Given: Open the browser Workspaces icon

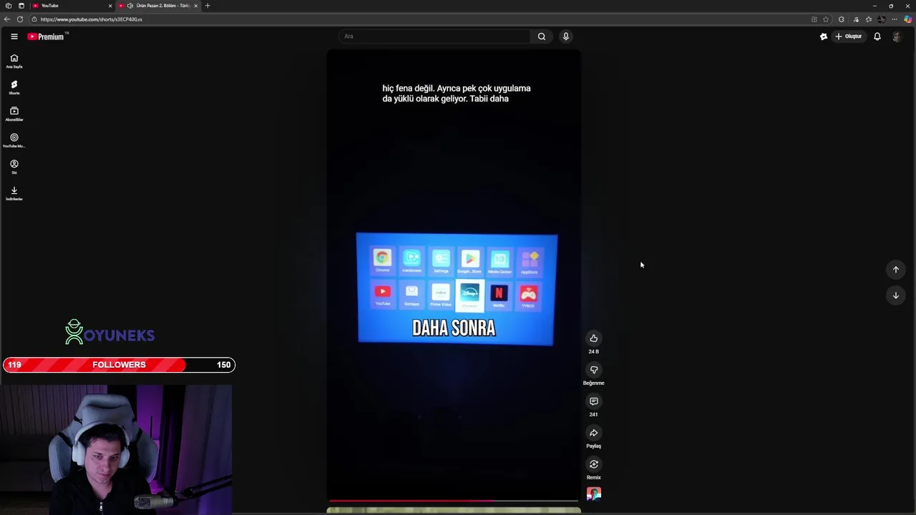Looking at the screenshot, I should tap(8, 6).
